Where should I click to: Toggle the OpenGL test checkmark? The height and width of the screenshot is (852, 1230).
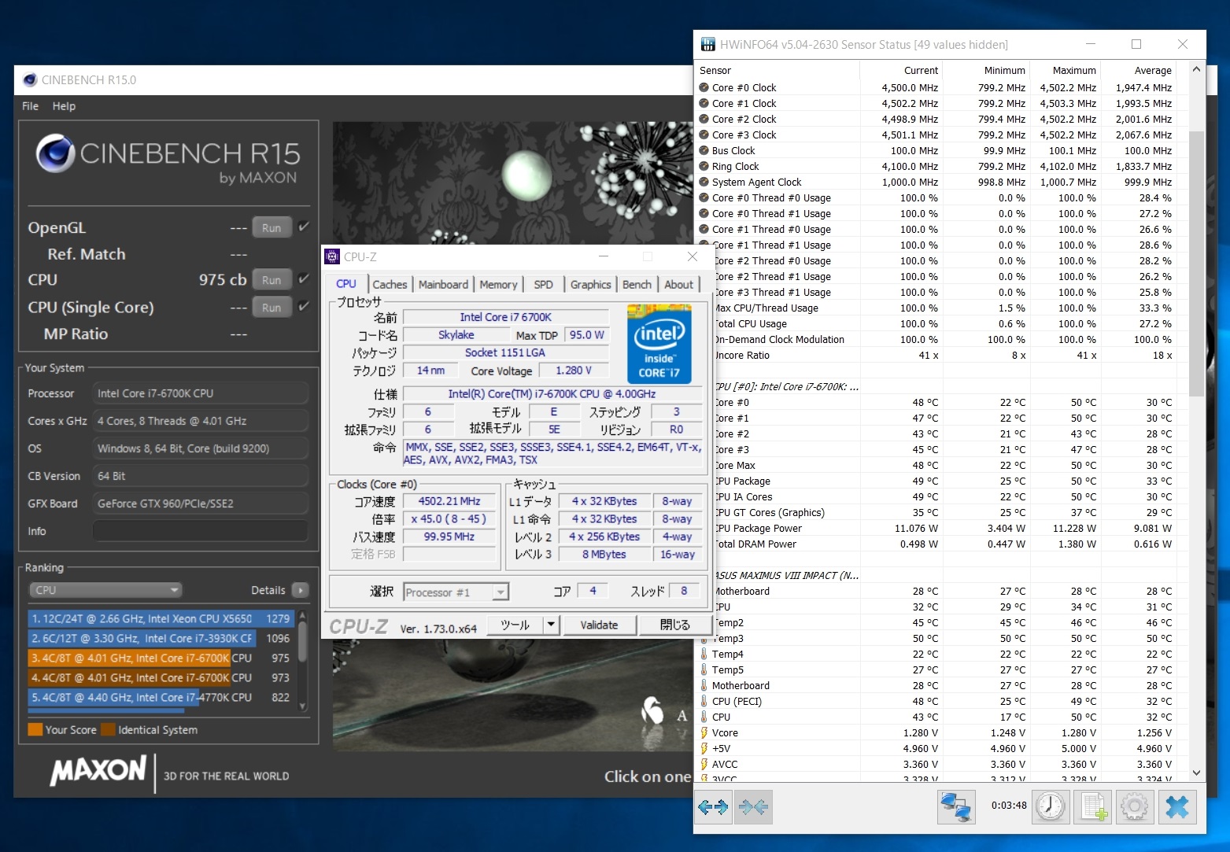pyautogui.click(x=304, y=227)
